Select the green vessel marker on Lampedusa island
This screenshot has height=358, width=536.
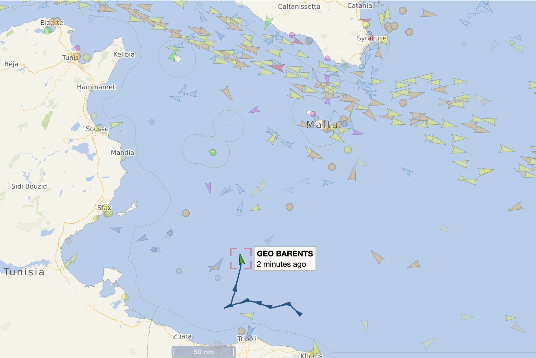pos(213,152)
